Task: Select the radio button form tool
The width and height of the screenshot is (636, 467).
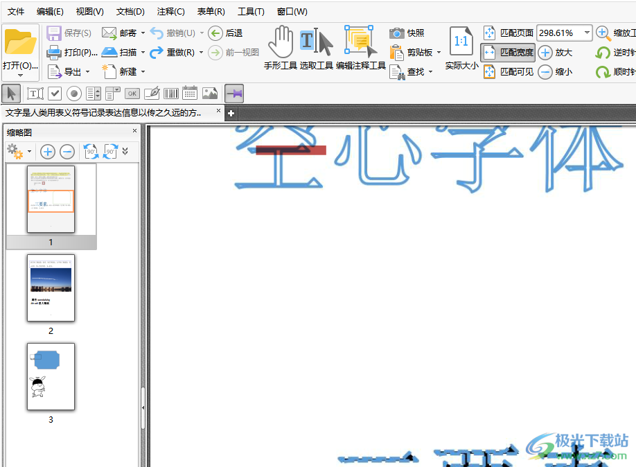Action: (x=74, y=94)
